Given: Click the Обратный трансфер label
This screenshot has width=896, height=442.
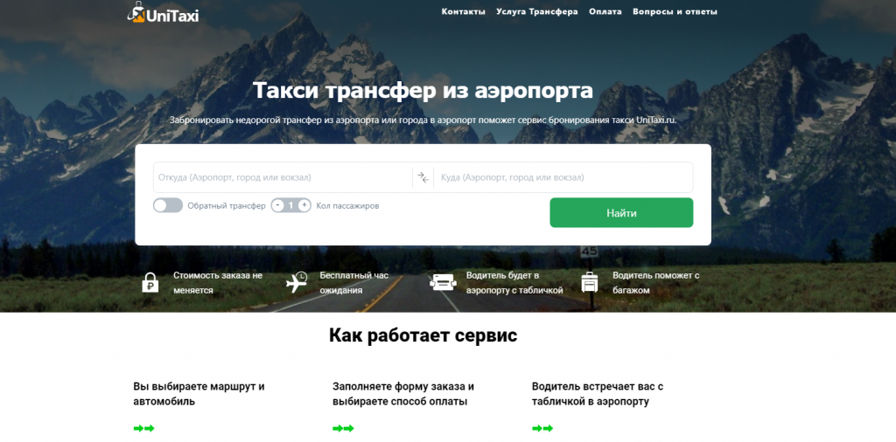Looking at the screenshot, I should (227, 206).
